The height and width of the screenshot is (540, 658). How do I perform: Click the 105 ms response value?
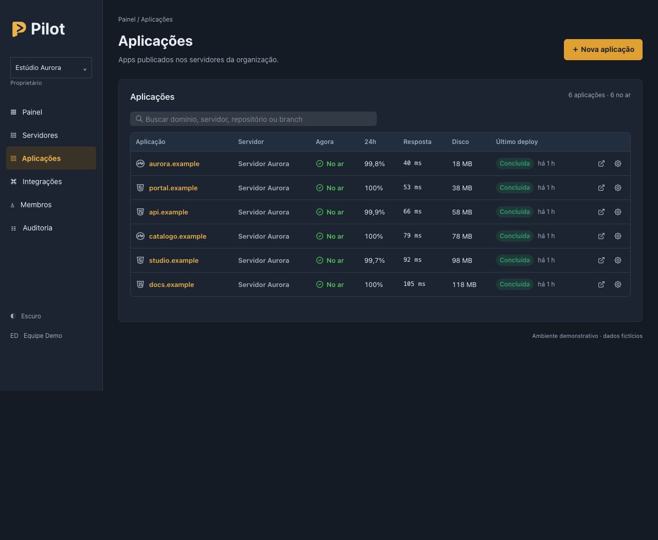(414, 284)
